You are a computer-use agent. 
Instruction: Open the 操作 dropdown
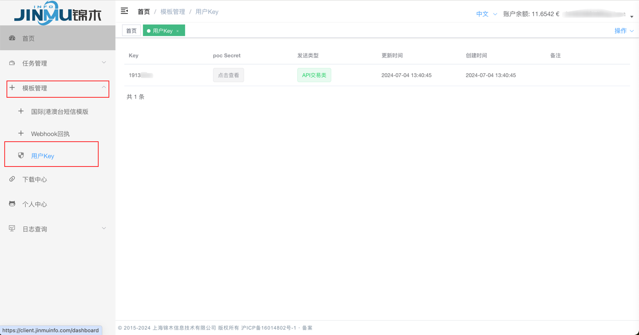pyautogui.click(x=624, y=31)
